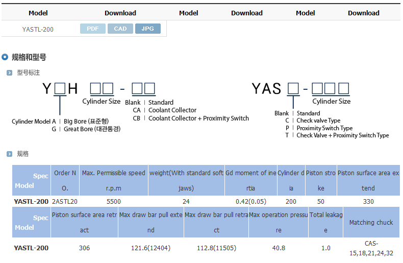Click the 'Proximity Switch Type' text
Viewport: 403px width, 263px height.
[324, 128]
